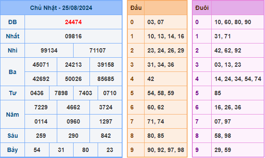265x158 pixels.
Task: Click the Năm number 0114
Action: click(x=41, y=121)
